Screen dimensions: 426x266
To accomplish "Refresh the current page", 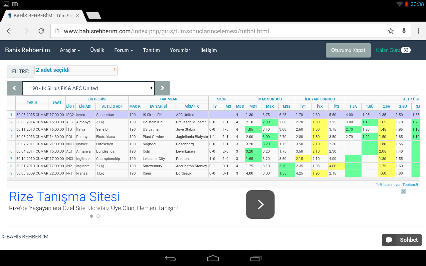I will click(x=41, y=31).
